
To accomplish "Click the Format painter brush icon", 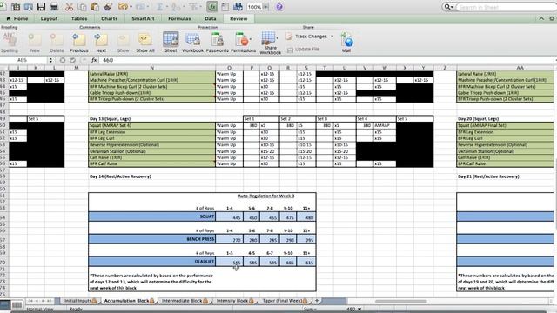I will [x=108, y=7].
